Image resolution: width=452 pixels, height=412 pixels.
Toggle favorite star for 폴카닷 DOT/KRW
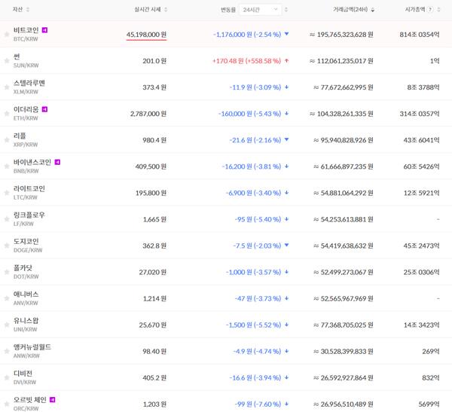(x=7, y=272)
